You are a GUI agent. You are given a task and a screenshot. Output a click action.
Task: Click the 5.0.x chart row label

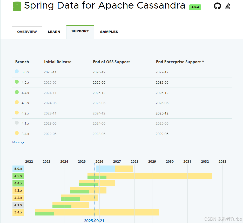(x=18, y=169)
